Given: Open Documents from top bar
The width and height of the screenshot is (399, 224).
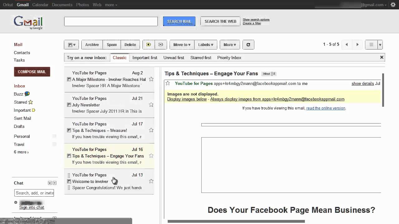Looking at the screenshot, I should tap(62, 5).
